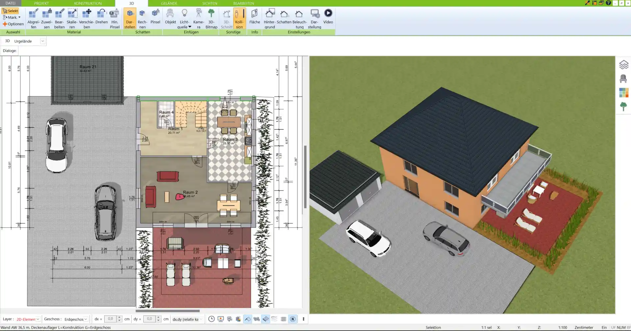
Task: Toggle the roof outline view button
Action: [x=247, y=319]
